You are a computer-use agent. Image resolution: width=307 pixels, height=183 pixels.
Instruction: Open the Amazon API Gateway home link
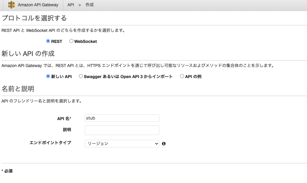click(x=38, y=5)
